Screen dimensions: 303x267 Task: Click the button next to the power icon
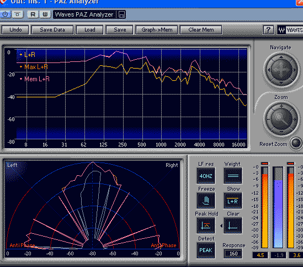(x=18, y=14)
